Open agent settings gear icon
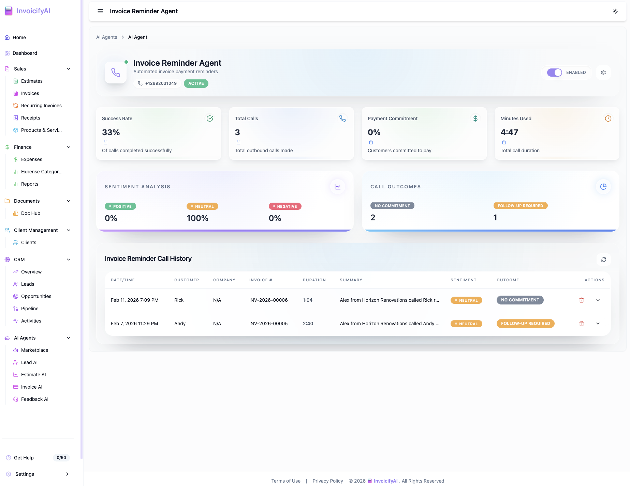Screen dimensions: 630x486 tap(603, 73)
